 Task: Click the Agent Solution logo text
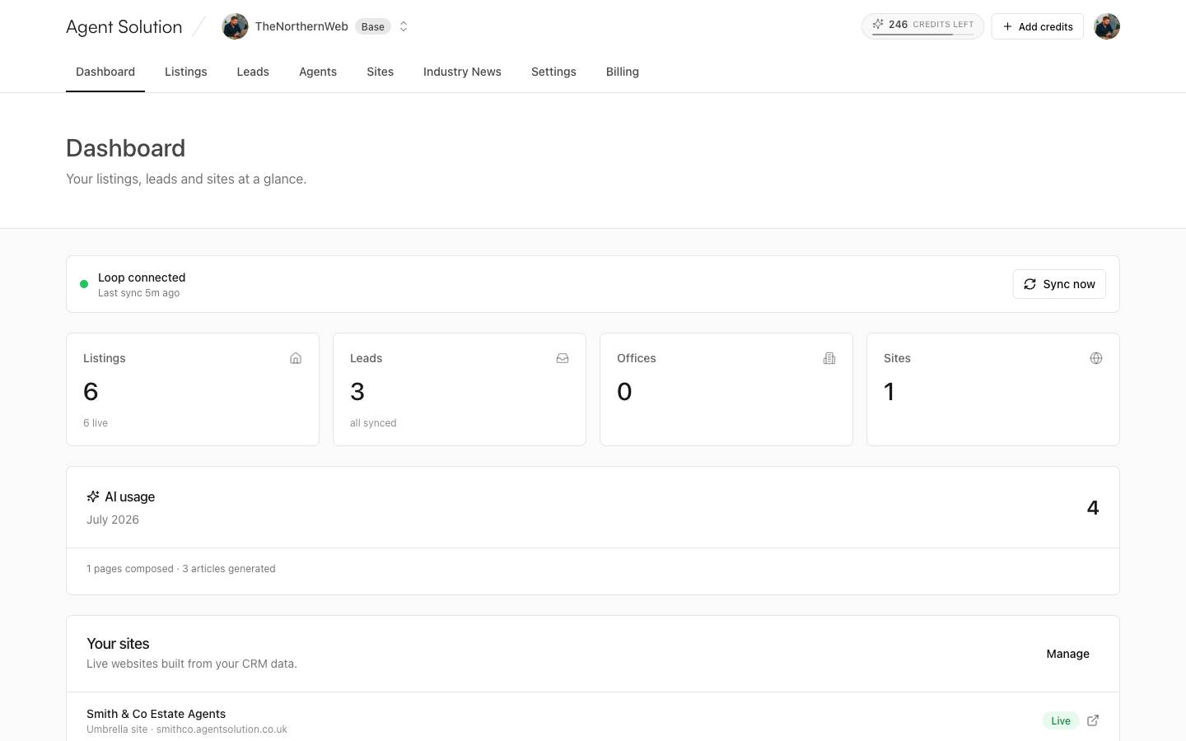(x=124, y=26)
